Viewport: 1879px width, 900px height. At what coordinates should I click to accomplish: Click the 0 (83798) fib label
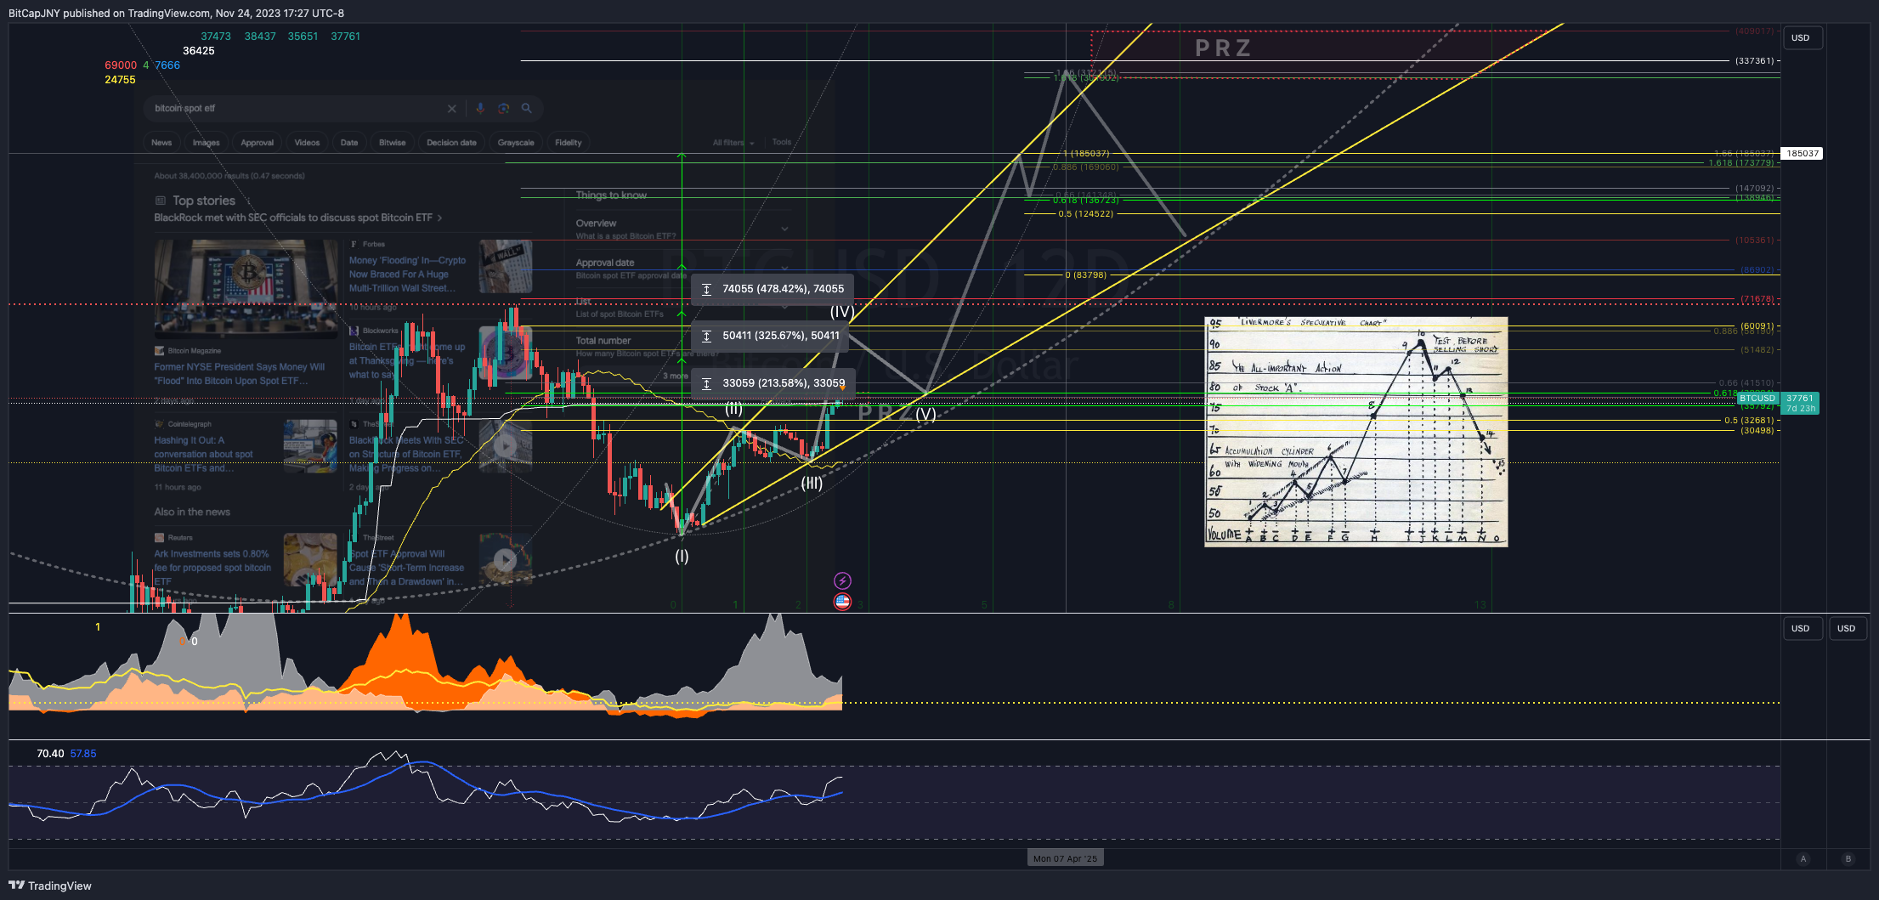coord(1086,275)
